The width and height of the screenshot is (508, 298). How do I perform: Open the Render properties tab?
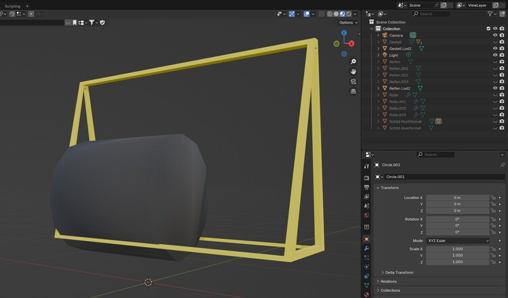[366, 178]
